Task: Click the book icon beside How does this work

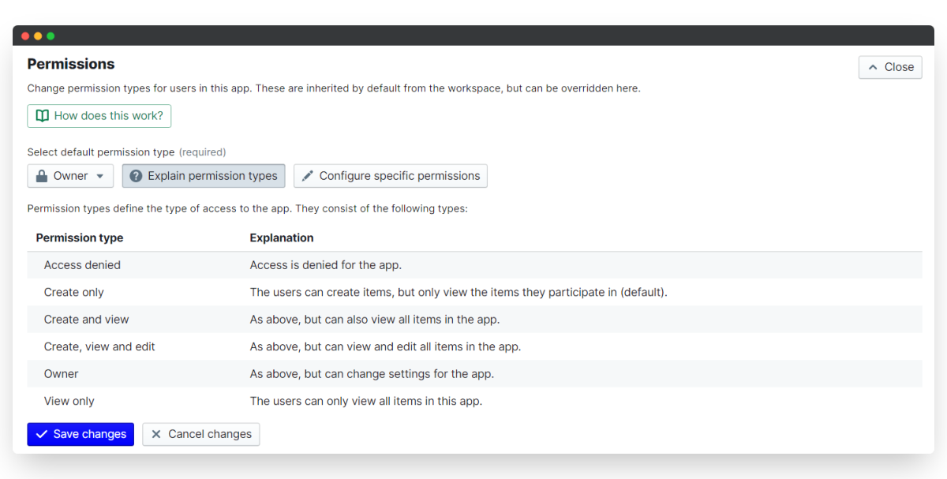Action: click(43, 116)
